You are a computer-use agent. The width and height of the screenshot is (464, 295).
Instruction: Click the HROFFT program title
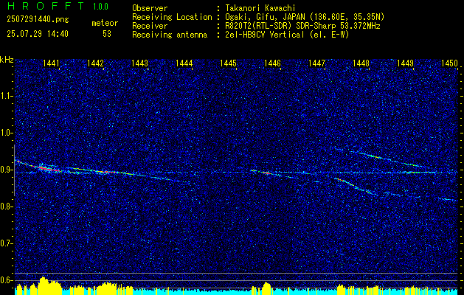tap(46, 6)
